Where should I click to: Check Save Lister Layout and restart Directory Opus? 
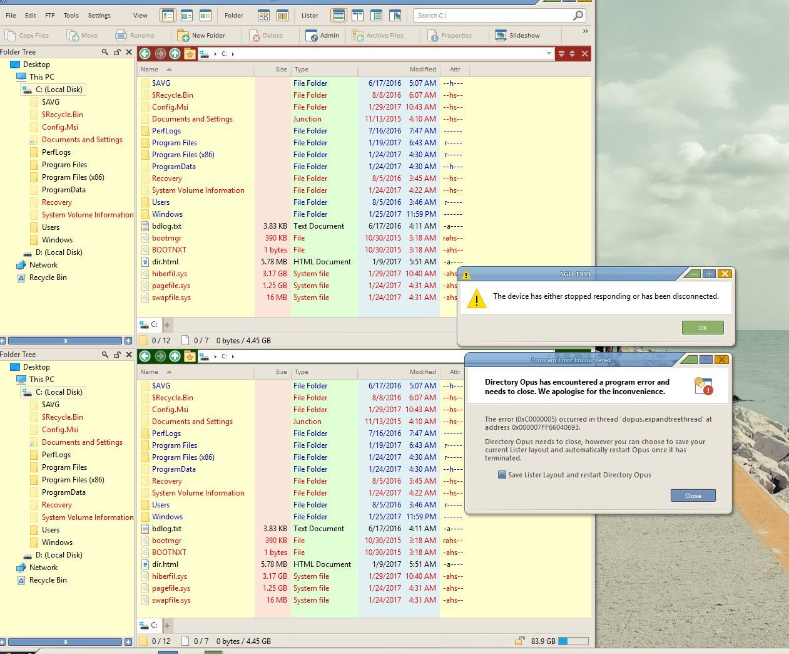[x=502, y=475]
